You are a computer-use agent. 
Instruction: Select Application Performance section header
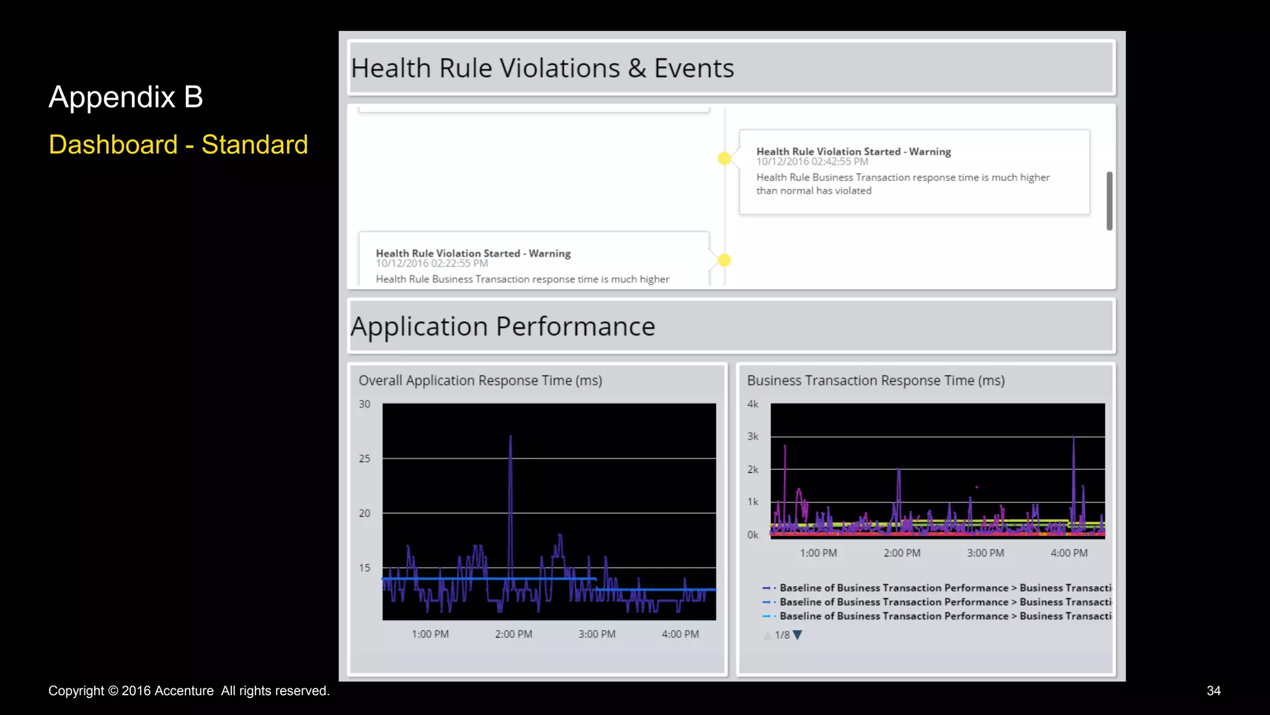[502, 327]
